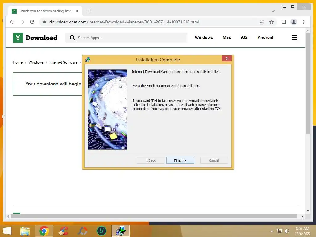
Task: Open the Android category menu
Action: 265,37
